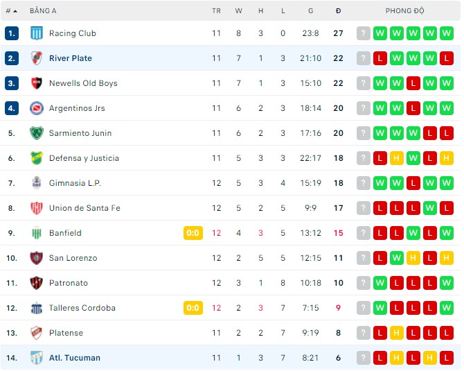Viewport: 464px width, 371px height.
Task: Click the Platense team crest icon
Action: click(37, 333)
